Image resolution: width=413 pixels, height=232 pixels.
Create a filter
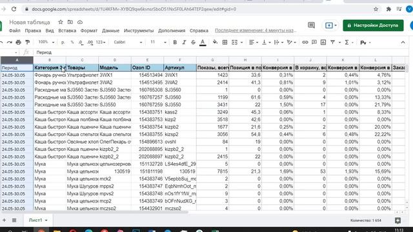[333, 42]
